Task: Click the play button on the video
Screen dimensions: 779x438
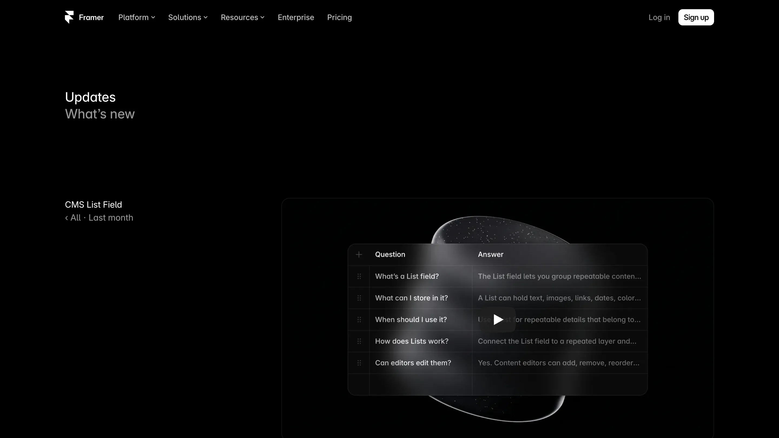Action: point(498,320)
